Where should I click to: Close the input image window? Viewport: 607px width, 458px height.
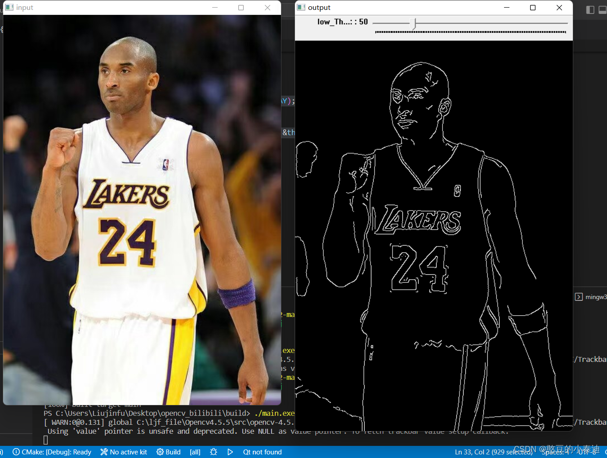tap(268, 7)
